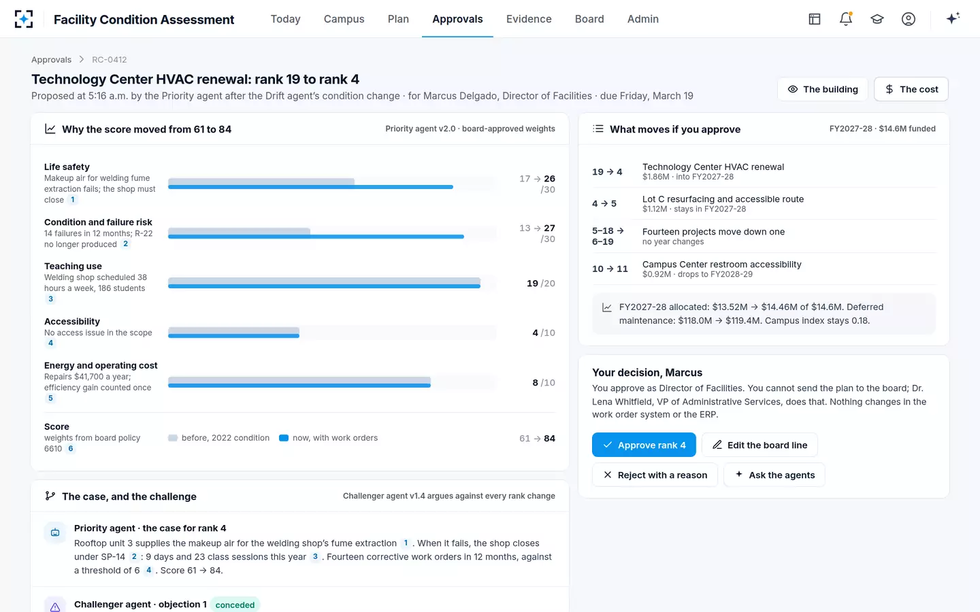Open the Board tab
This screenshot has height=612, width=980.
[589, 19]
